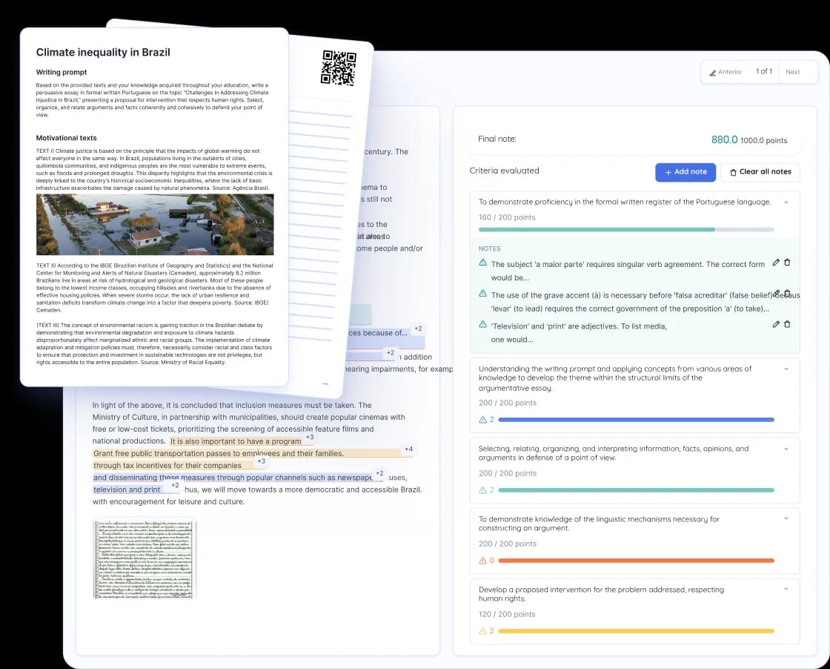
Task: Delete the 'Television and print' note
Action: pos(787,325)
